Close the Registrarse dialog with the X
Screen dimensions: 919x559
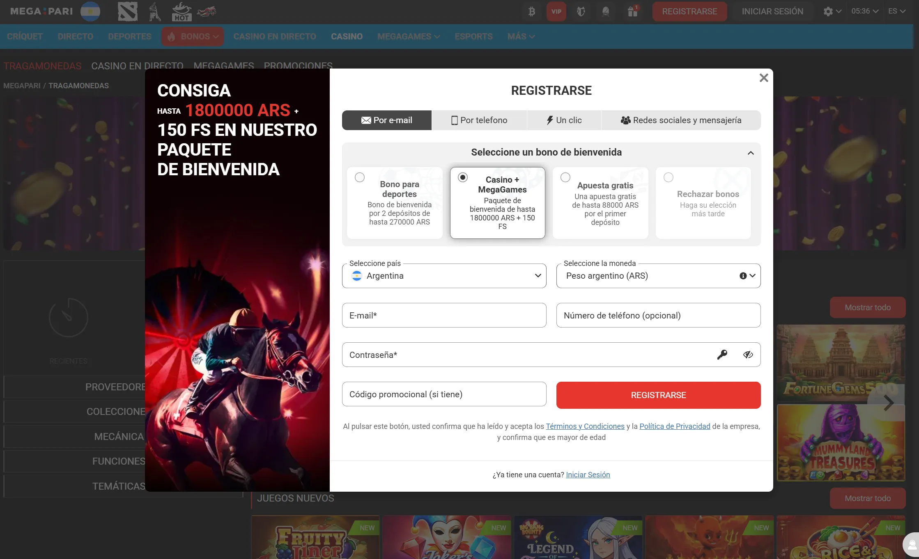point(763,78)
